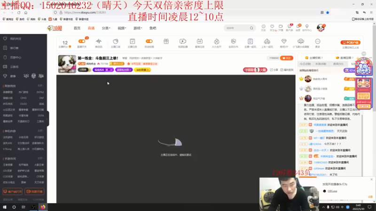Click the streamer puppy avatar thumbnail
This screenshot has height=211, width=376.
[x=67, y=64]
